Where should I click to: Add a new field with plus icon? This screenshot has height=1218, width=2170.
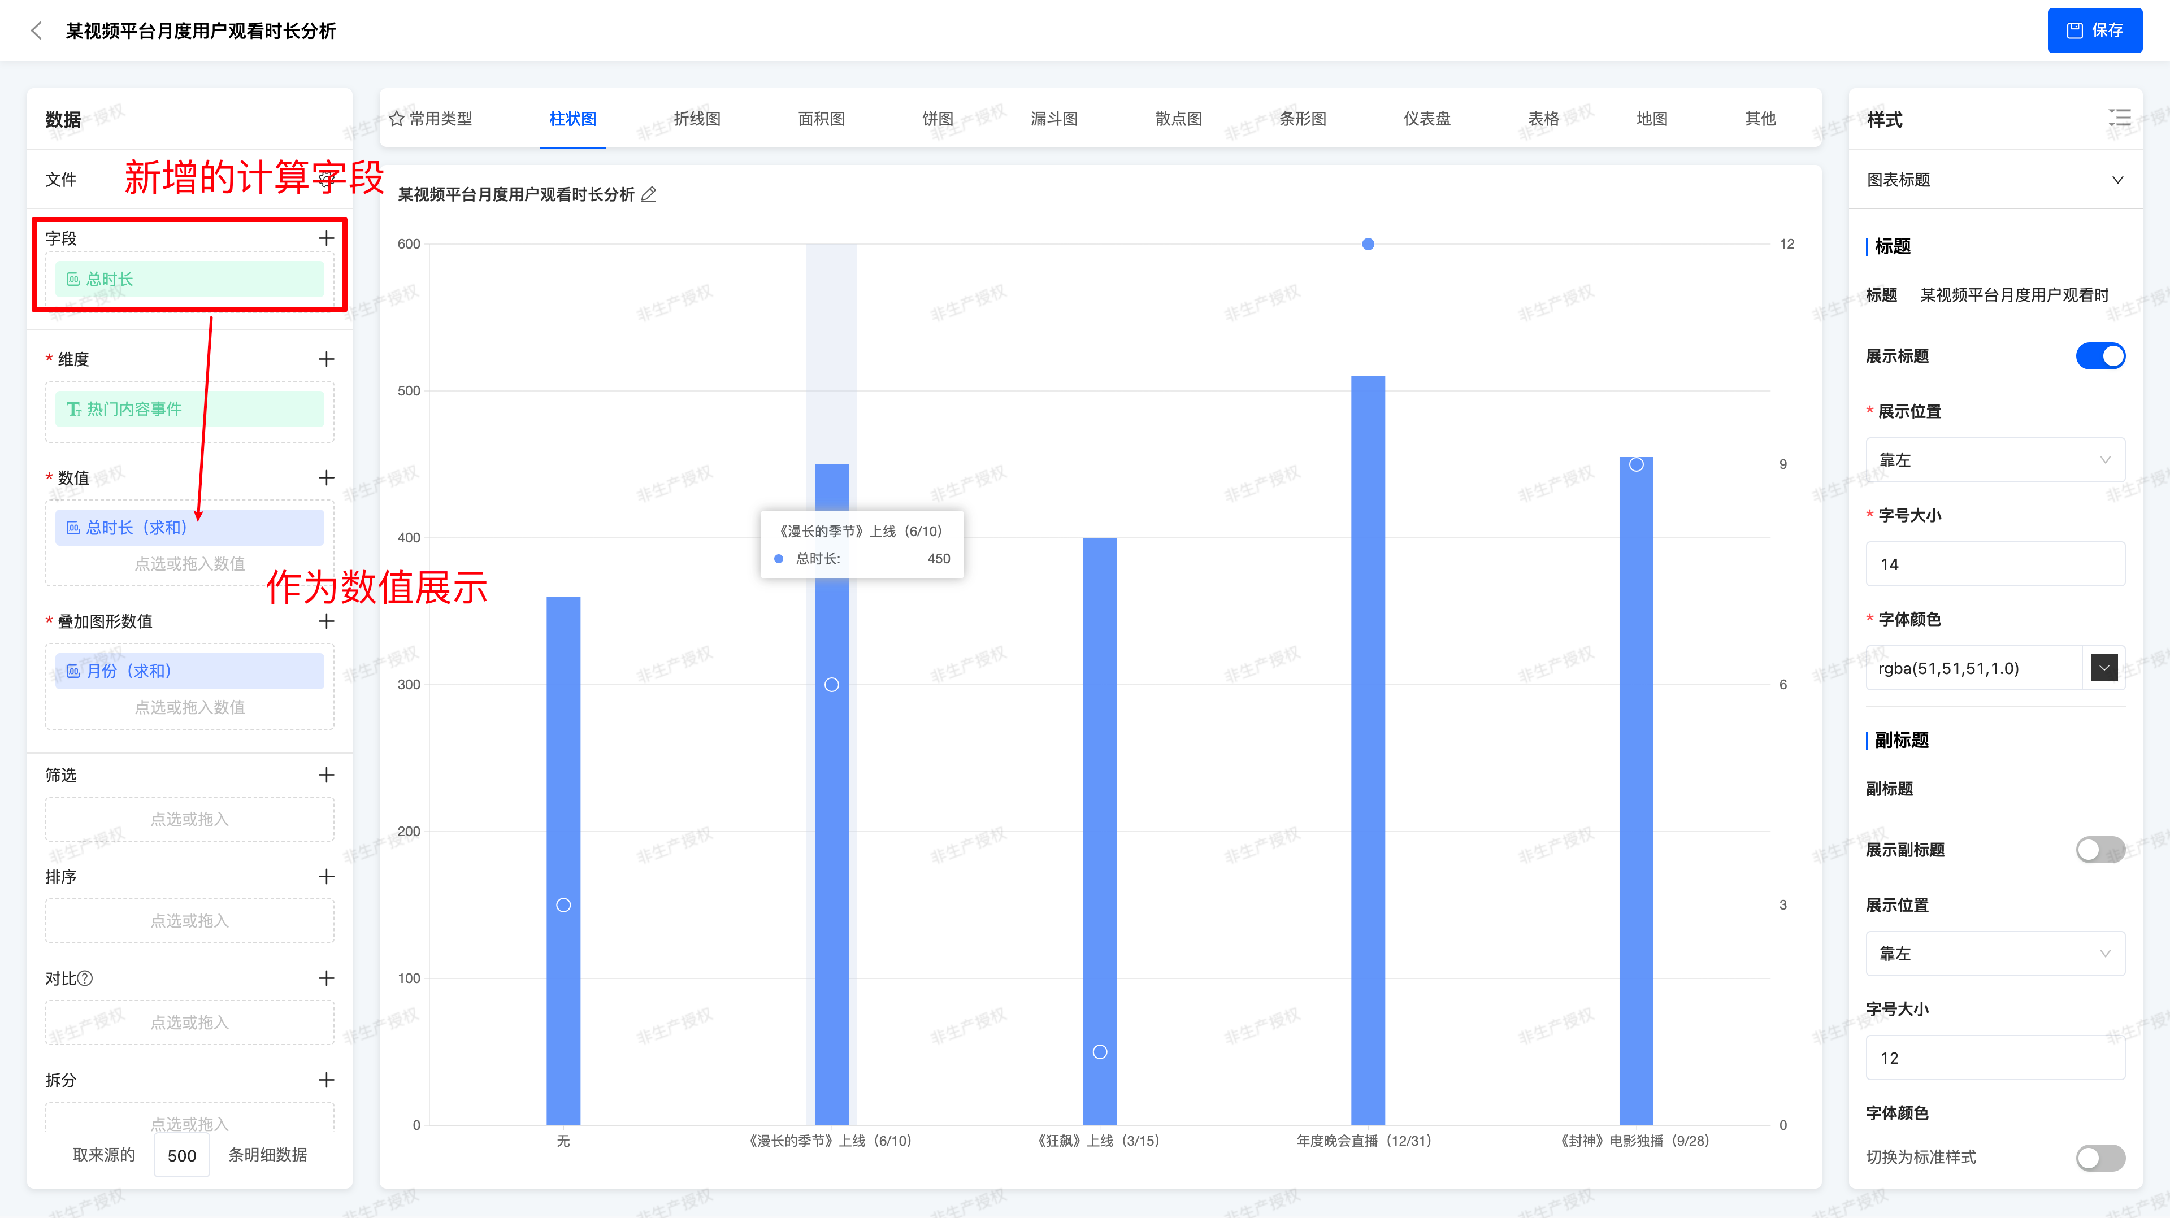[x=326, y=238]
